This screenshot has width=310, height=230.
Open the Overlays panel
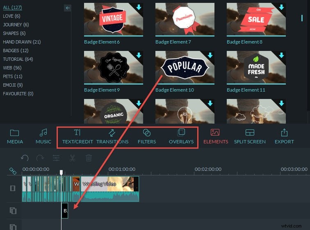(181, 136)
